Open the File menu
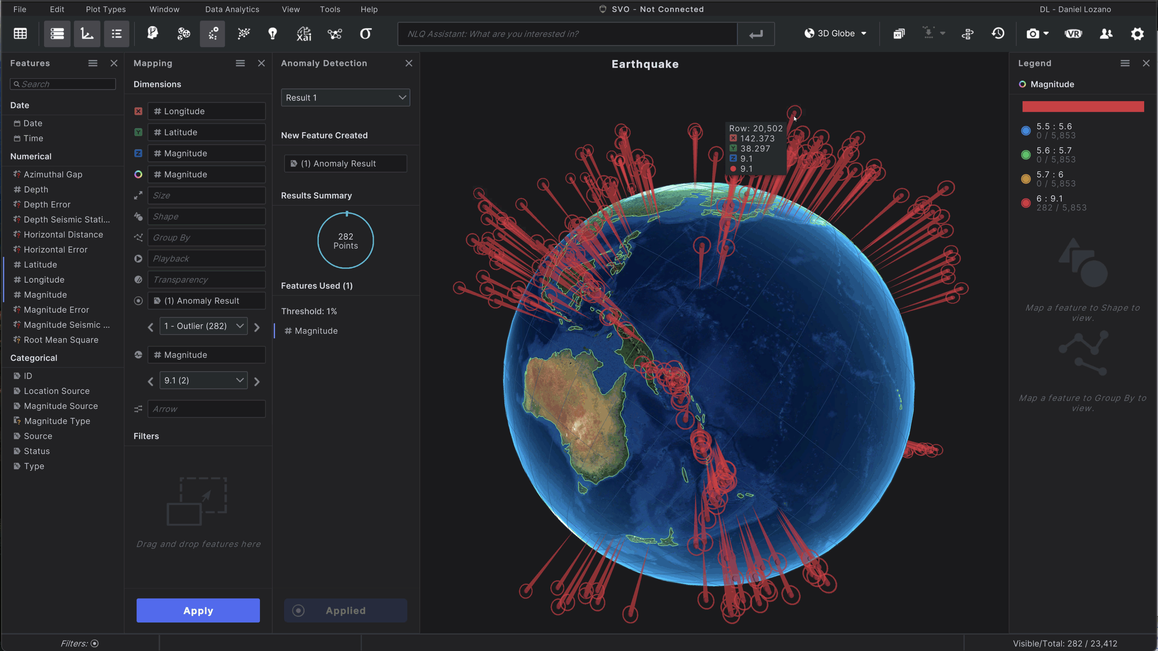This screenshot has height=651, width=1158. point(20,9)
